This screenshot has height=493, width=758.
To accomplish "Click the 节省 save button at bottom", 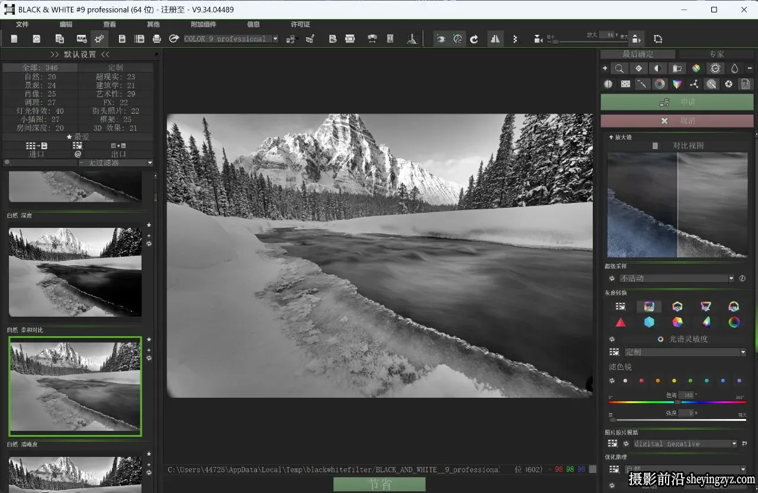I will coord(379,484).
